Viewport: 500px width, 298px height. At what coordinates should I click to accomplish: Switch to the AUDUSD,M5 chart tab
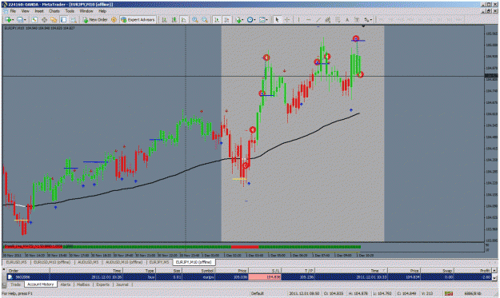coord(88,262)
